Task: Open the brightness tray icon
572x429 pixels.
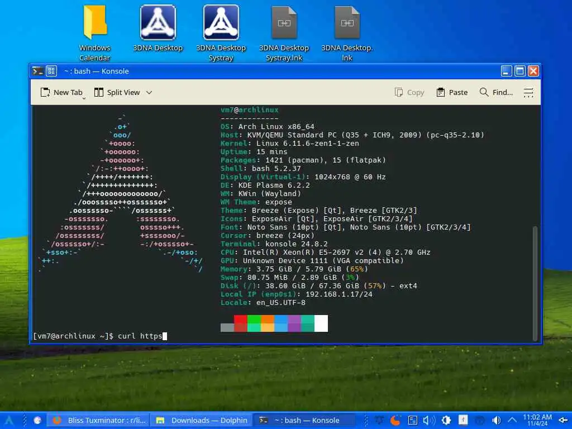Action: tap(446, 420)
